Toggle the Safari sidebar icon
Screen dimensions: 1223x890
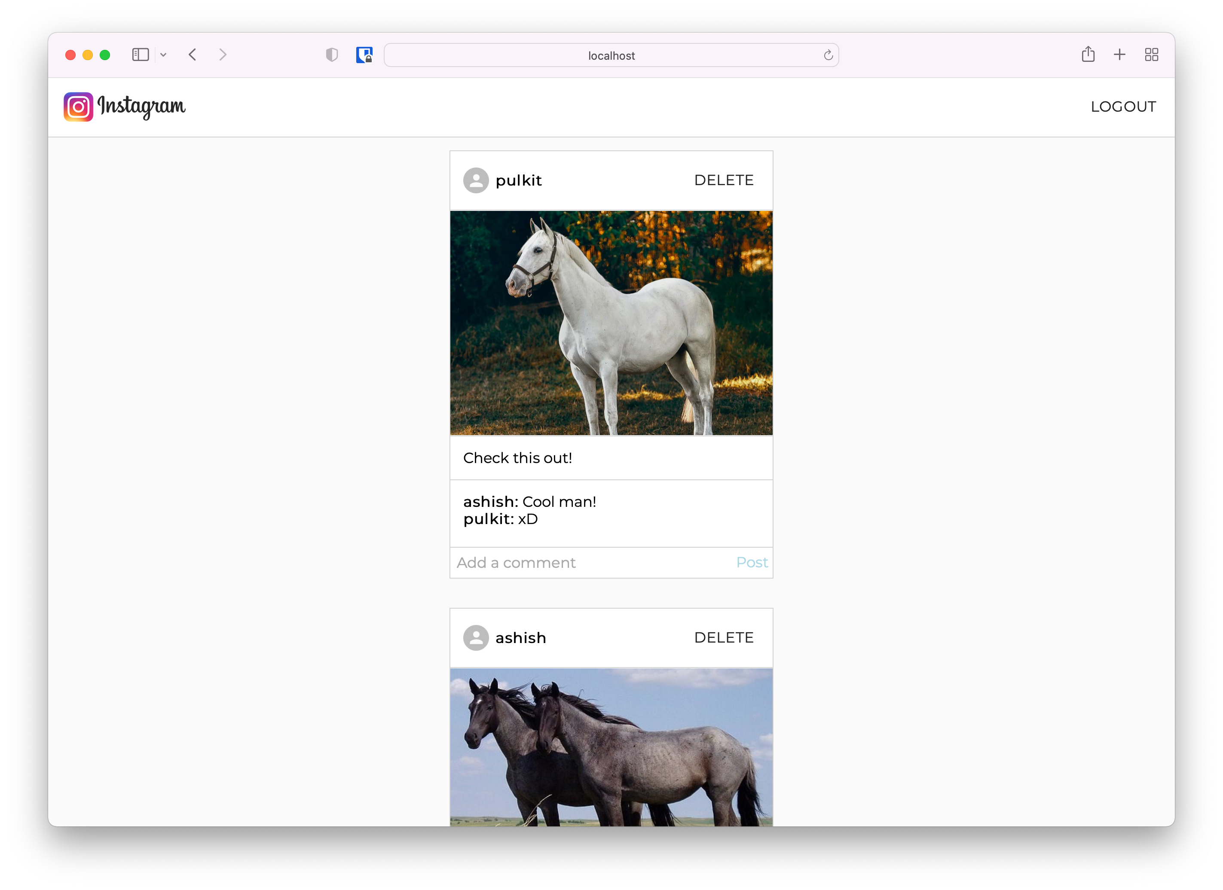click(140, 55)
